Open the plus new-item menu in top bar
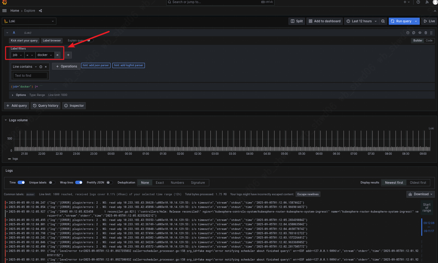The width and height of the screenshot is (438, 263). (406, 2)
